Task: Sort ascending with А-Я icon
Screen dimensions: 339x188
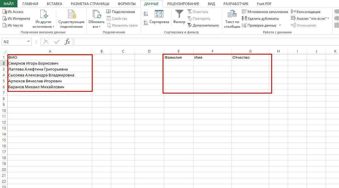Action: click(x=145, y=13)
